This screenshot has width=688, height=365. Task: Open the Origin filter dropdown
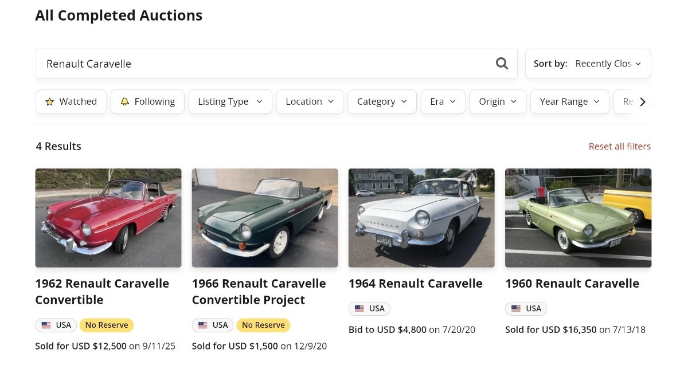coord(498,101)
